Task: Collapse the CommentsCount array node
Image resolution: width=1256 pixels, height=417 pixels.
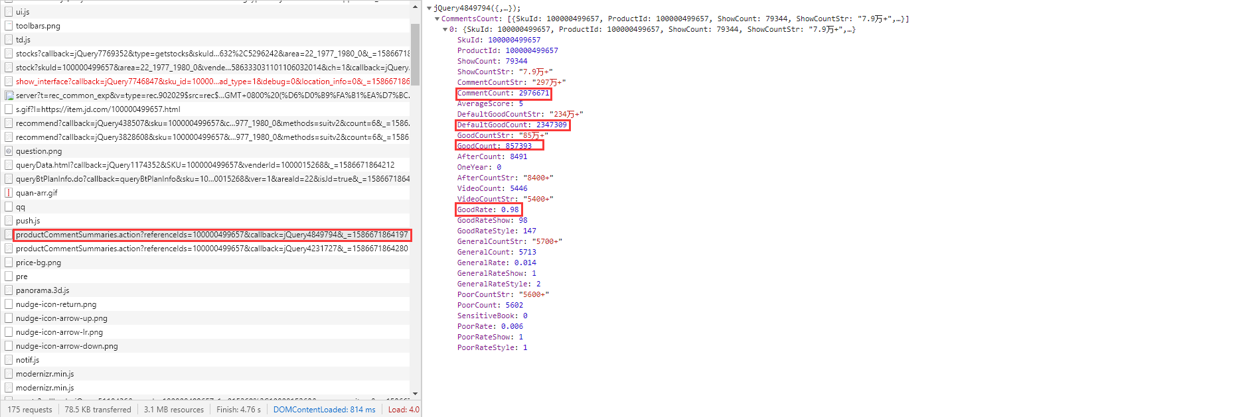Action: pyautogui.click(x=437, y=19)
